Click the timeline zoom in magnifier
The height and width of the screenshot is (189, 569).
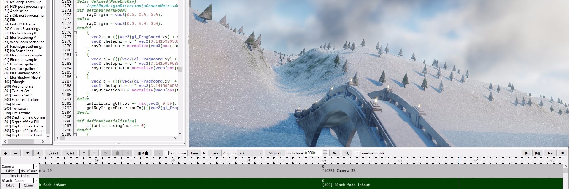(x=53, y=153)
